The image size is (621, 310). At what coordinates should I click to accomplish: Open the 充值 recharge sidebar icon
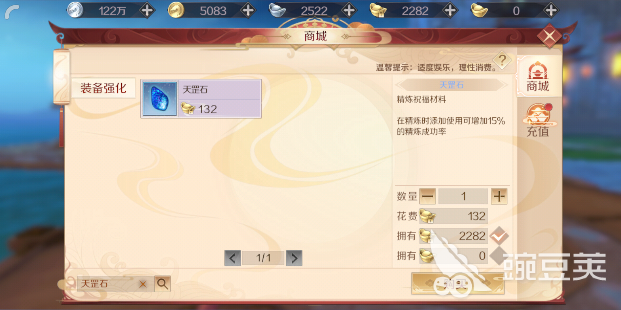click(x=538, y=121)
